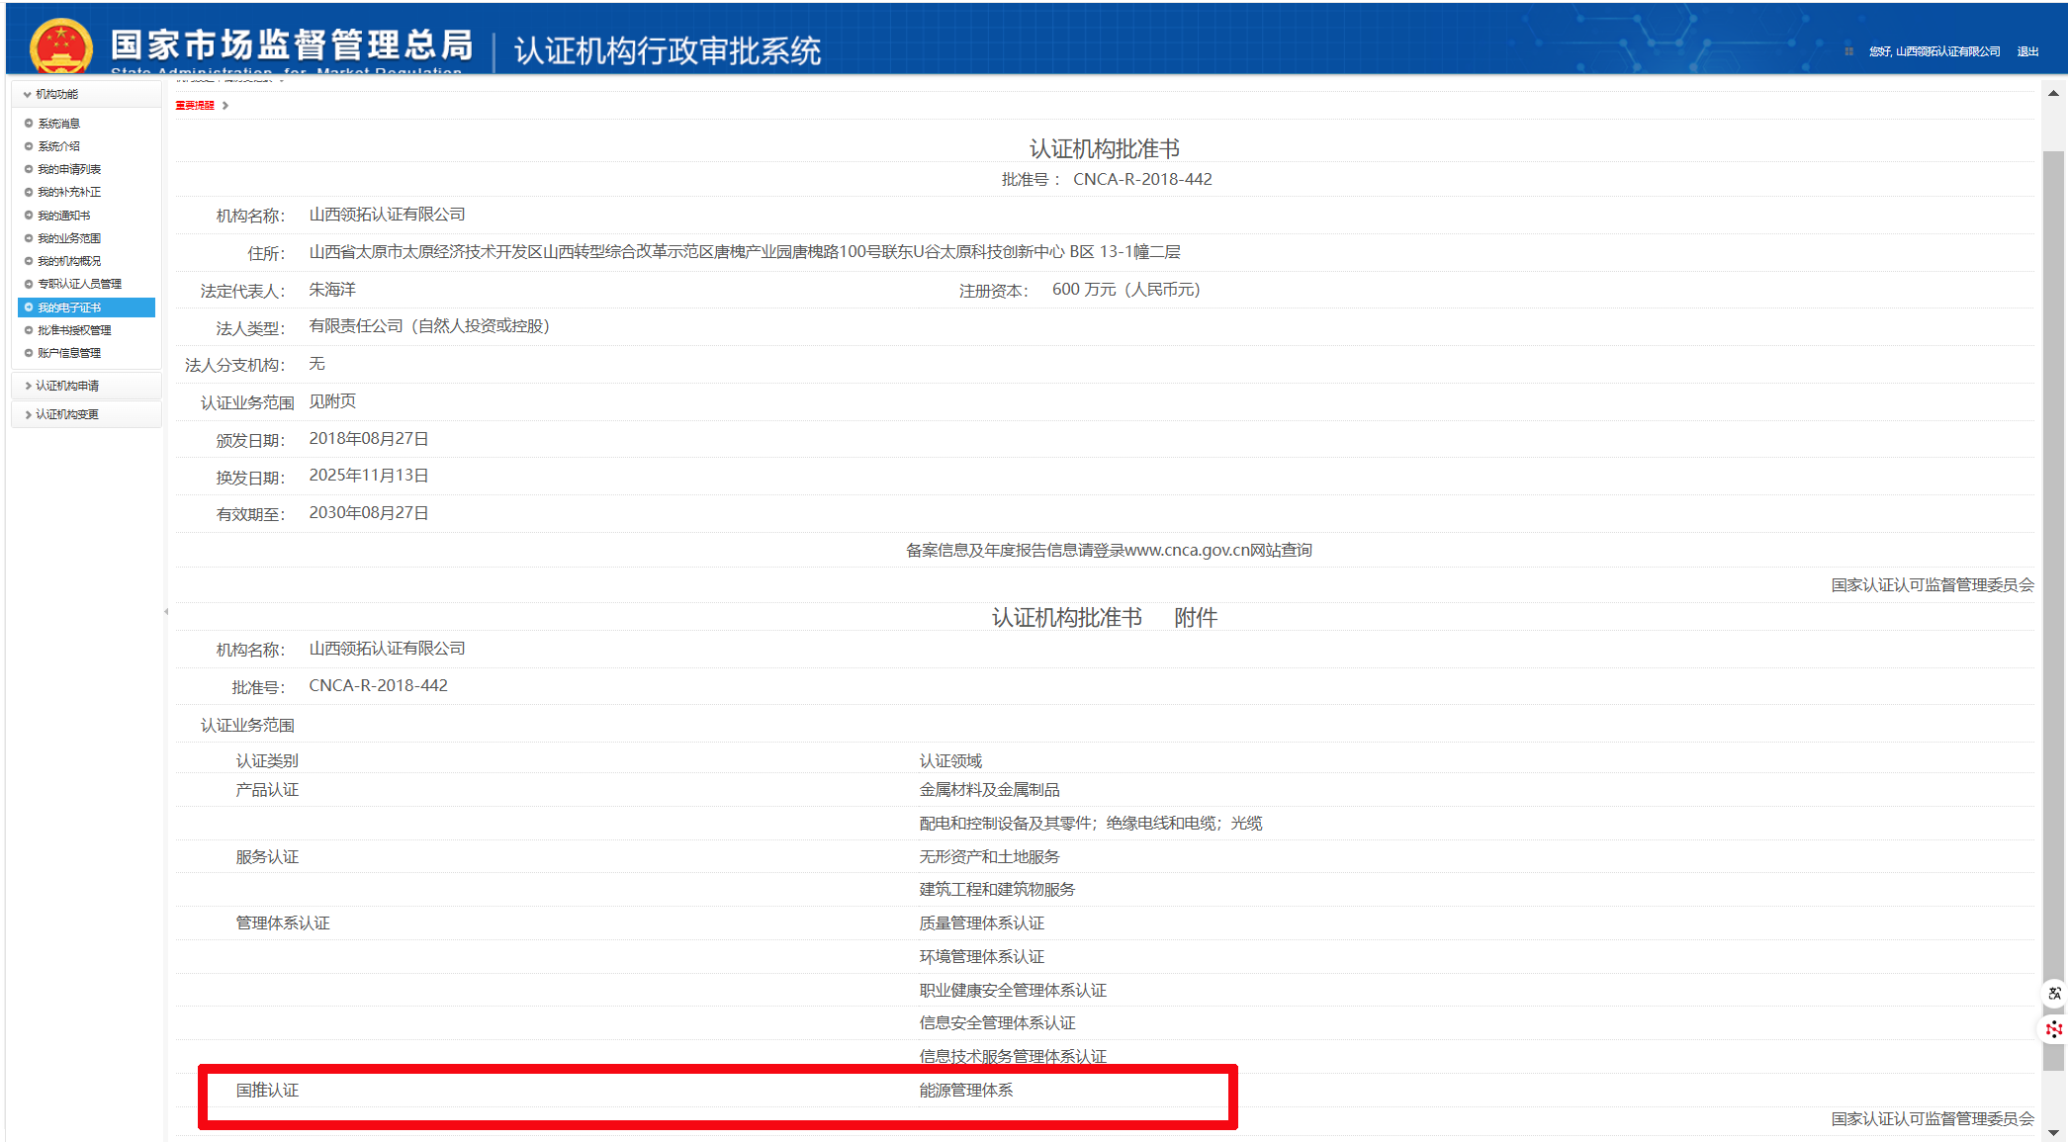Image resolution: width=2068 pixels, height=1142 pixels.
Task: Click the chevron arrow after 重要提醒
Action: [225, 106]
